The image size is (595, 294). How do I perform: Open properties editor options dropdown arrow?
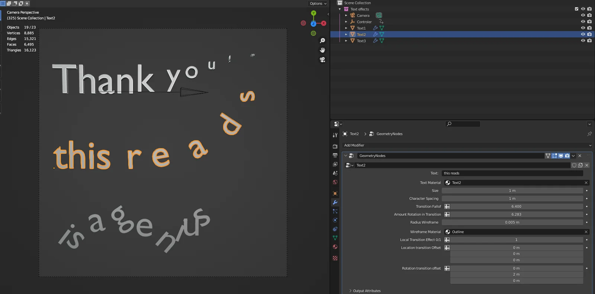pos(589,124)
